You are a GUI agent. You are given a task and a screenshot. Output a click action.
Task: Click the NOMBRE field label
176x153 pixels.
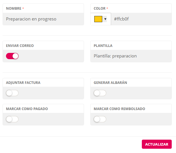[14, 9]
